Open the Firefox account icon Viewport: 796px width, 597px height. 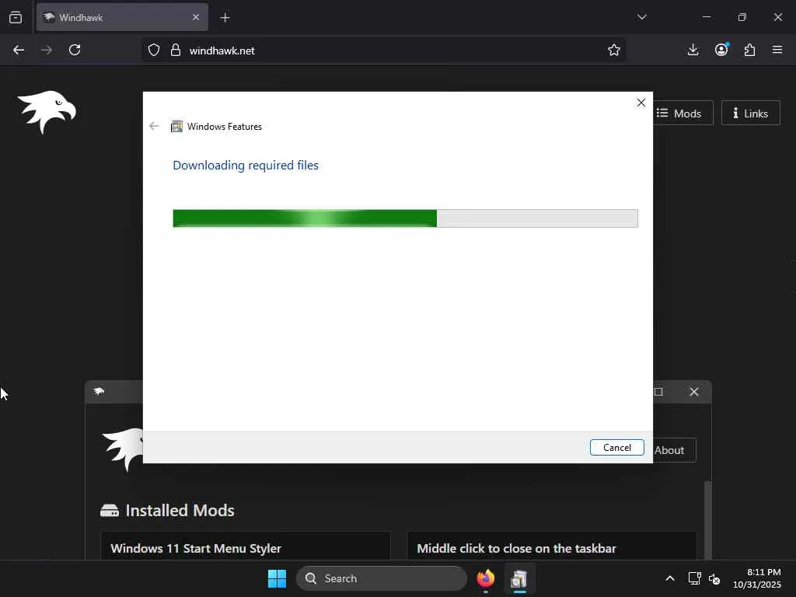pos(721,49)
